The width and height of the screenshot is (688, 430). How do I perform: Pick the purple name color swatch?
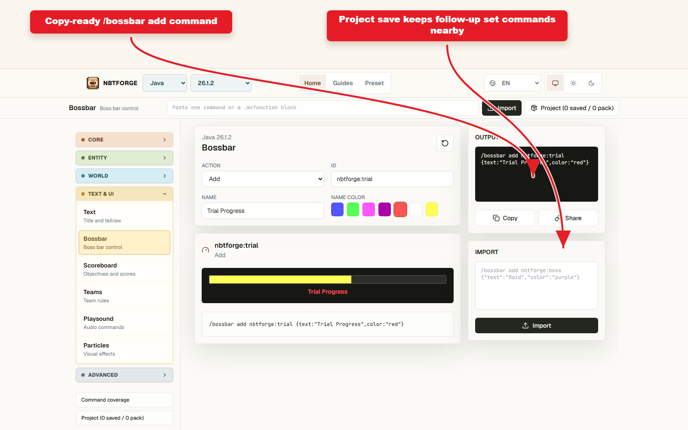[x=385, y=209]
